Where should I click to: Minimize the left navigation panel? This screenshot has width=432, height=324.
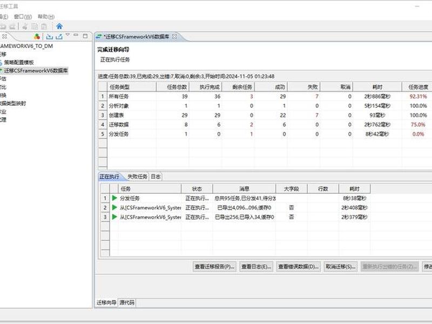coord(76,35)
